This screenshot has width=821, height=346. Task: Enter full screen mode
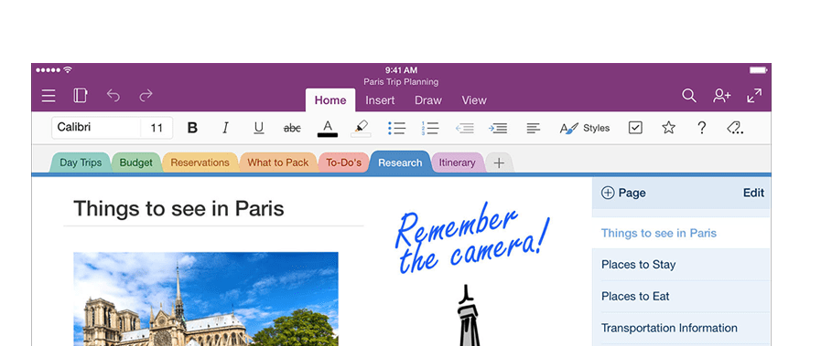pos(754,96)
